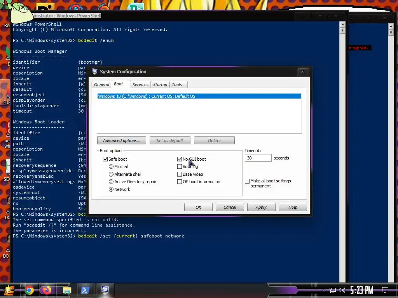
Task: Open the Start menu button
Action: point(9,290)
